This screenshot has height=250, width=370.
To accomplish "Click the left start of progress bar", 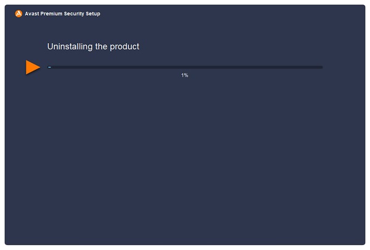I will [x=49, y=67].
